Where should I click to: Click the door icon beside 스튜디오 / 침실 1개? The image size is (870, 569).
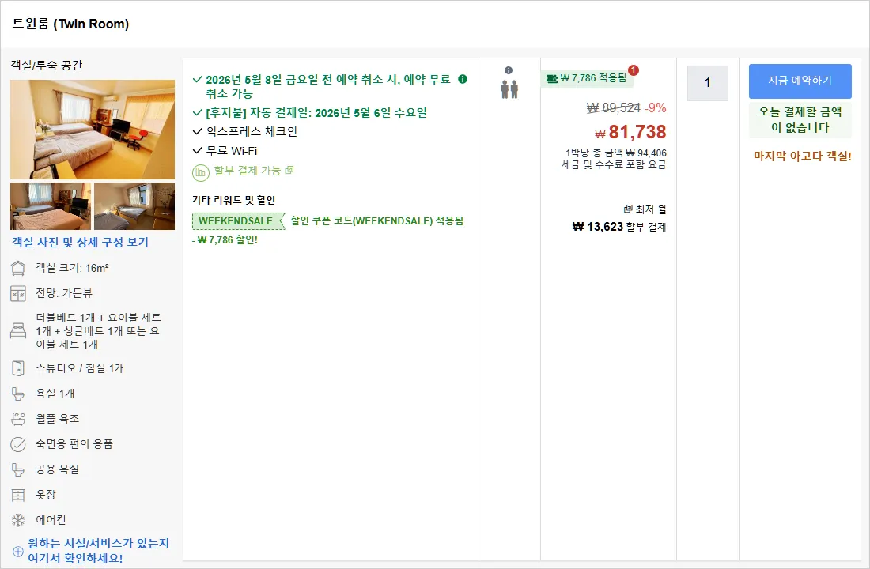(x=18, y=368)
